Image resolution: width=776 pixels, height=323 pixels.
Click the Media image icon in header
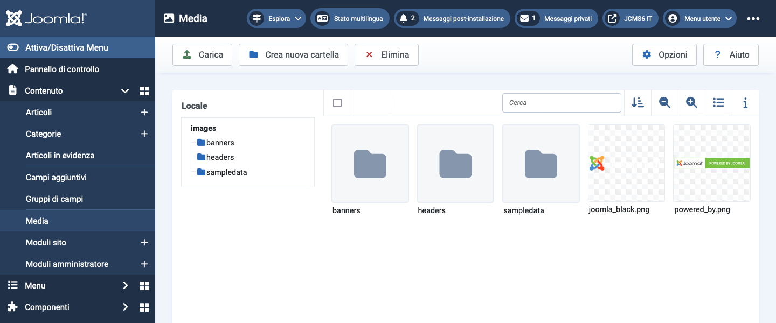pyautogui.click(x=169, y=18)
